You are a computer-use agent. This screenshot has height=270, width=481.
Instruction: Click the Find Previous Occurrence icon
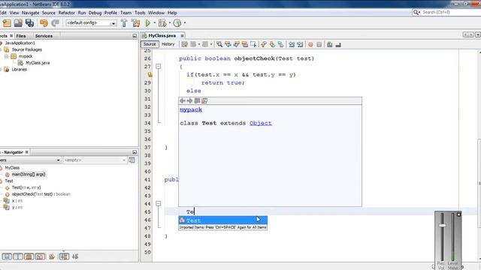click(x=228, y=44)
